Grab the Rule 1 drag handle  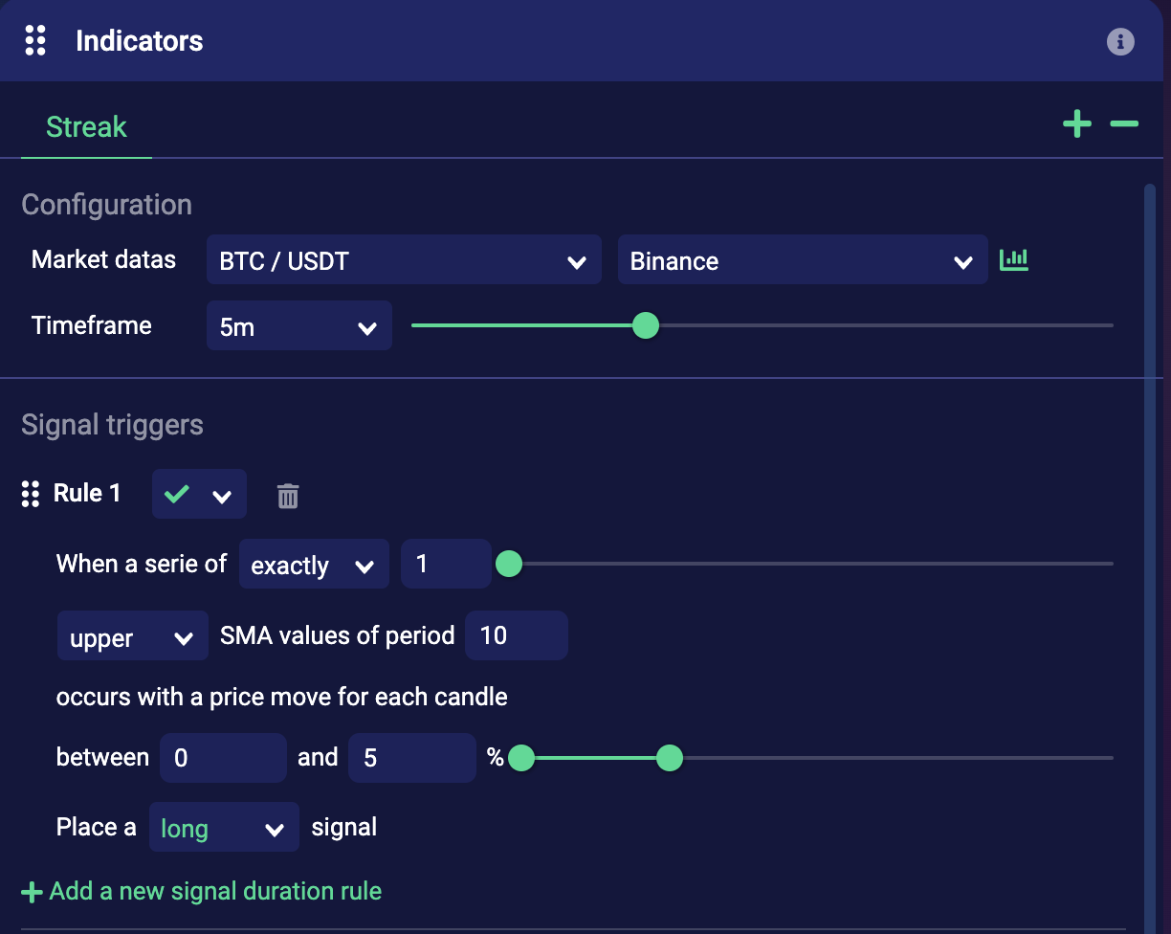click(31, 494)
